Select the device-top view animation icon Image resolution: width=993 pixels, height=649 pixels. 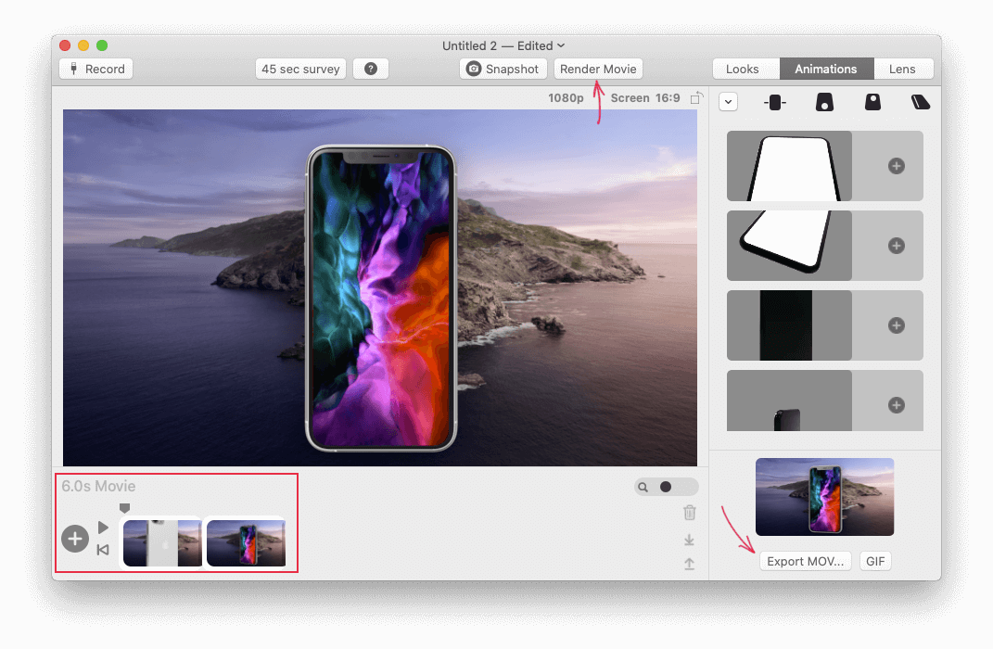point(872,102)
